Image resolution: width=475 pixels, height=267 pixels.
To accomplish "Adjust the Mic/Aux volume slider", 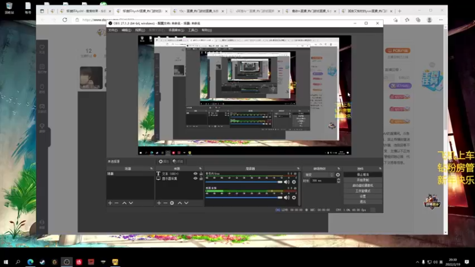I will [x=244, y=182].
